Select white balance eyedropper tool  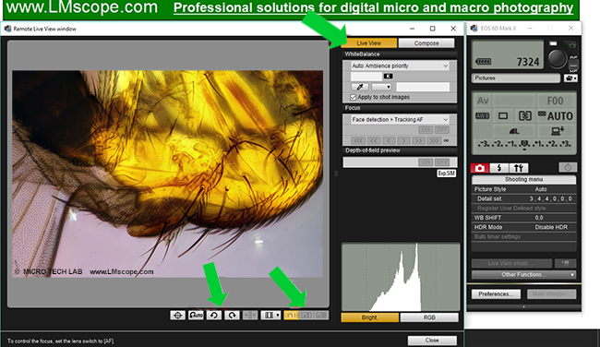(x=360, y=87)
